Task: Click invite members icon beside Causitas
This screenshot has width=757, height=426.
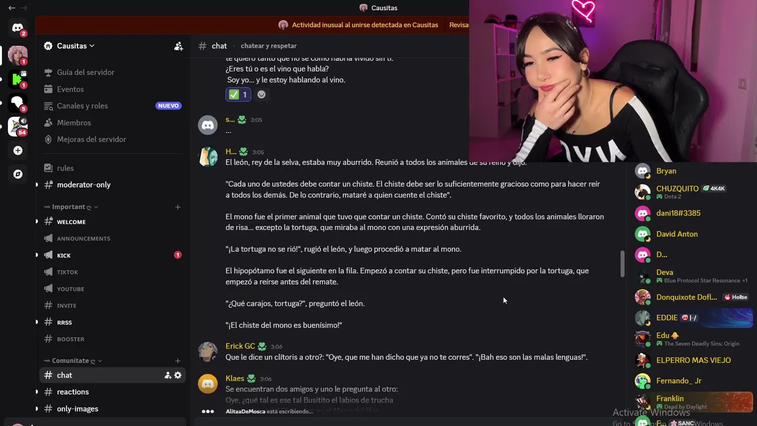Action: 178,46
